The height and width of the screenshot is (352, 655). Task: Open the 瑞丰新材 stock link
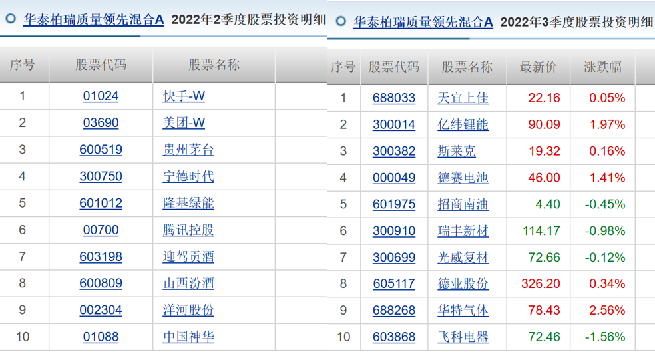[463, 230]
